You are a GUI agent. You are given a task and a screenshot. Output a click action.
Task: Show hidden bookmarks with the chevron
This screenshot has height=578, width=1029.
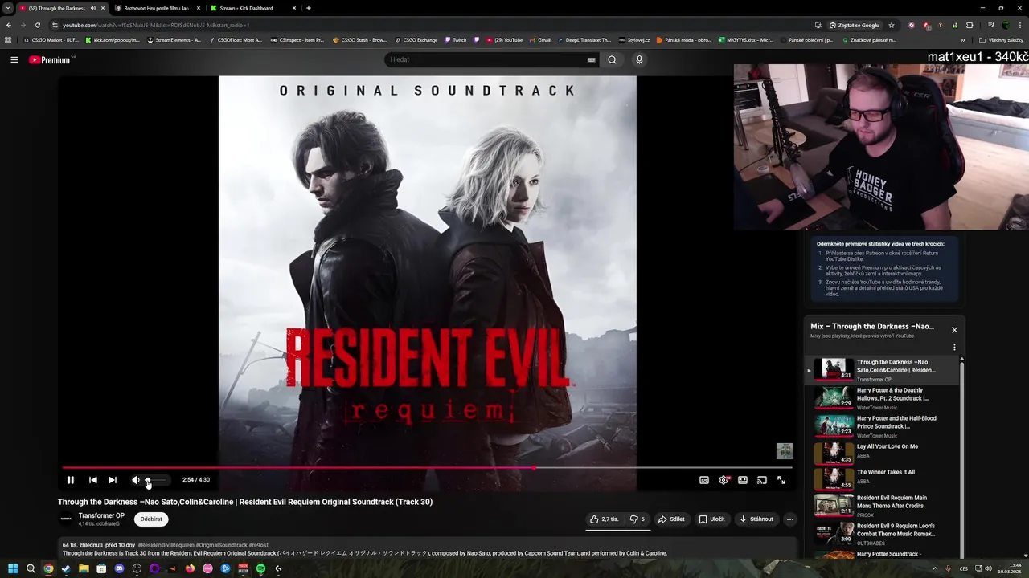pos(963,39)
